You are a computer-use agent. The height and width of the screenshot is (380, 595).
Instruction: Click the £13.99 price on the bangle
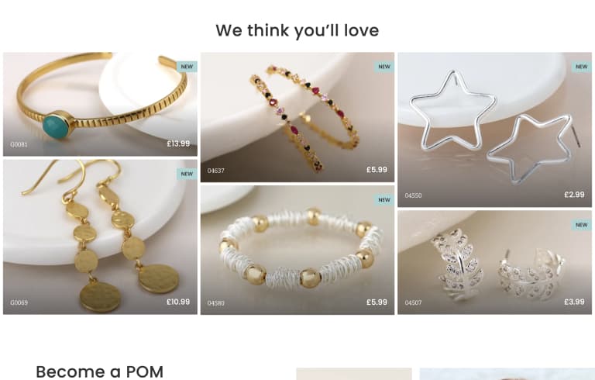178,143
